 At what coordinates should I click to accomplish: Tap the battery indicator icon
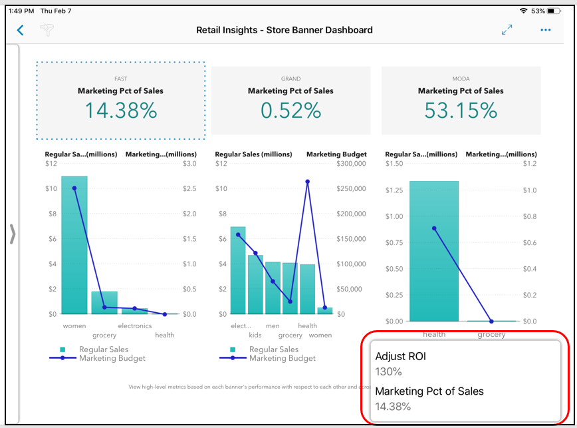[554, 11]
